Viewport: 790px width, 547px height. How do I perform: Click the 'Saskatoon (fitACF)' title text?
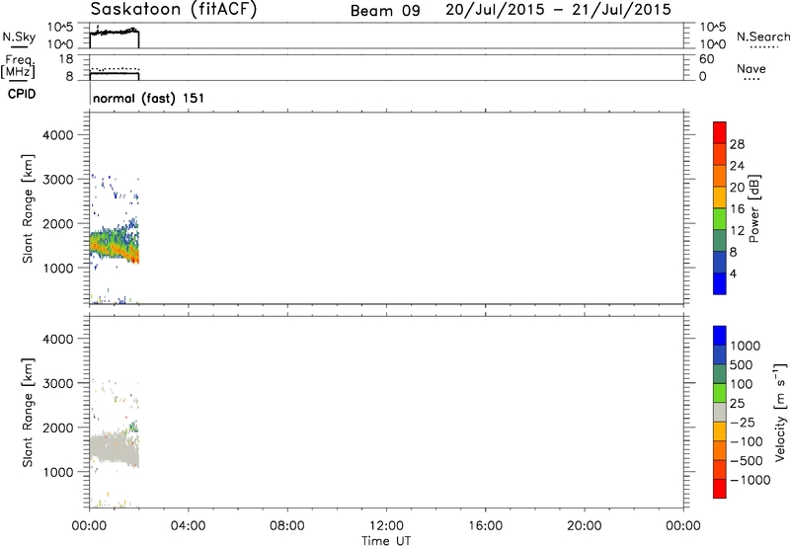(x=174, y=10)
